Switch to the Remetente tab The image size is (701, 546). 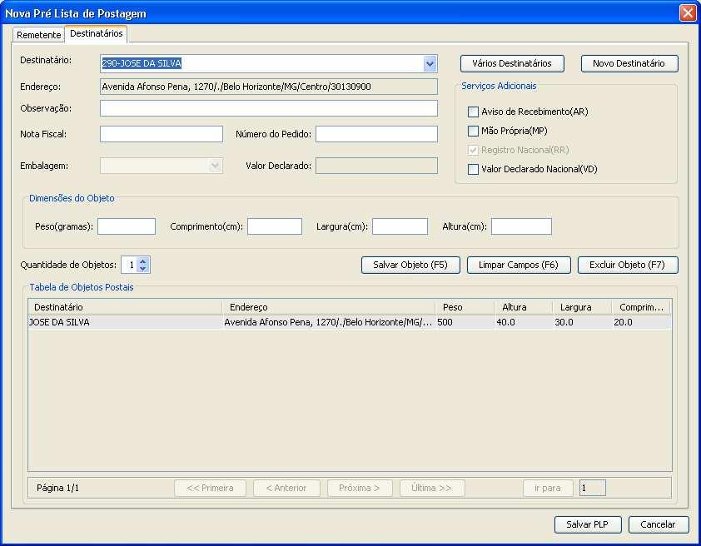point(38,35)
